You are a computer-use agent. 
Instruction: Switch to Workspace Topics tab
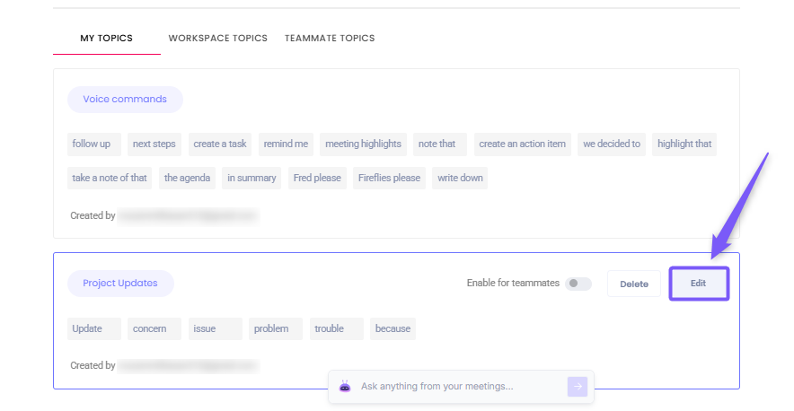(x=217, y=39)
